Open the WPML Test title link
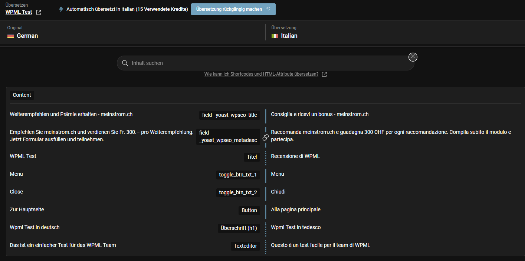525x261 pixels. 19,12
